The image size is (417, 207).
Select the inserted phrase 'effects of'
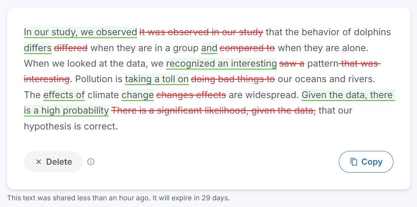coord(64,95)
